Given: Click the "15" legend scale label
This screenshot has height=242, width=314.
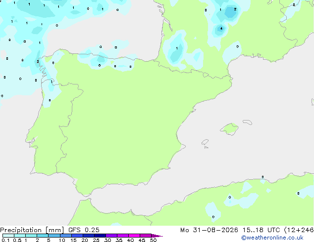Looking at the screenshot, I should point(73,240).
